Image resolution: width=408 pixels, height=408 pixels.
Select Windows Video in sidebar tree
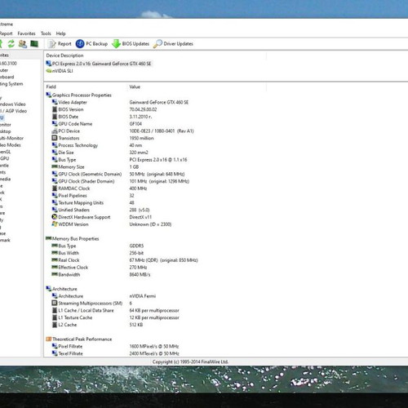pos(12,104)
